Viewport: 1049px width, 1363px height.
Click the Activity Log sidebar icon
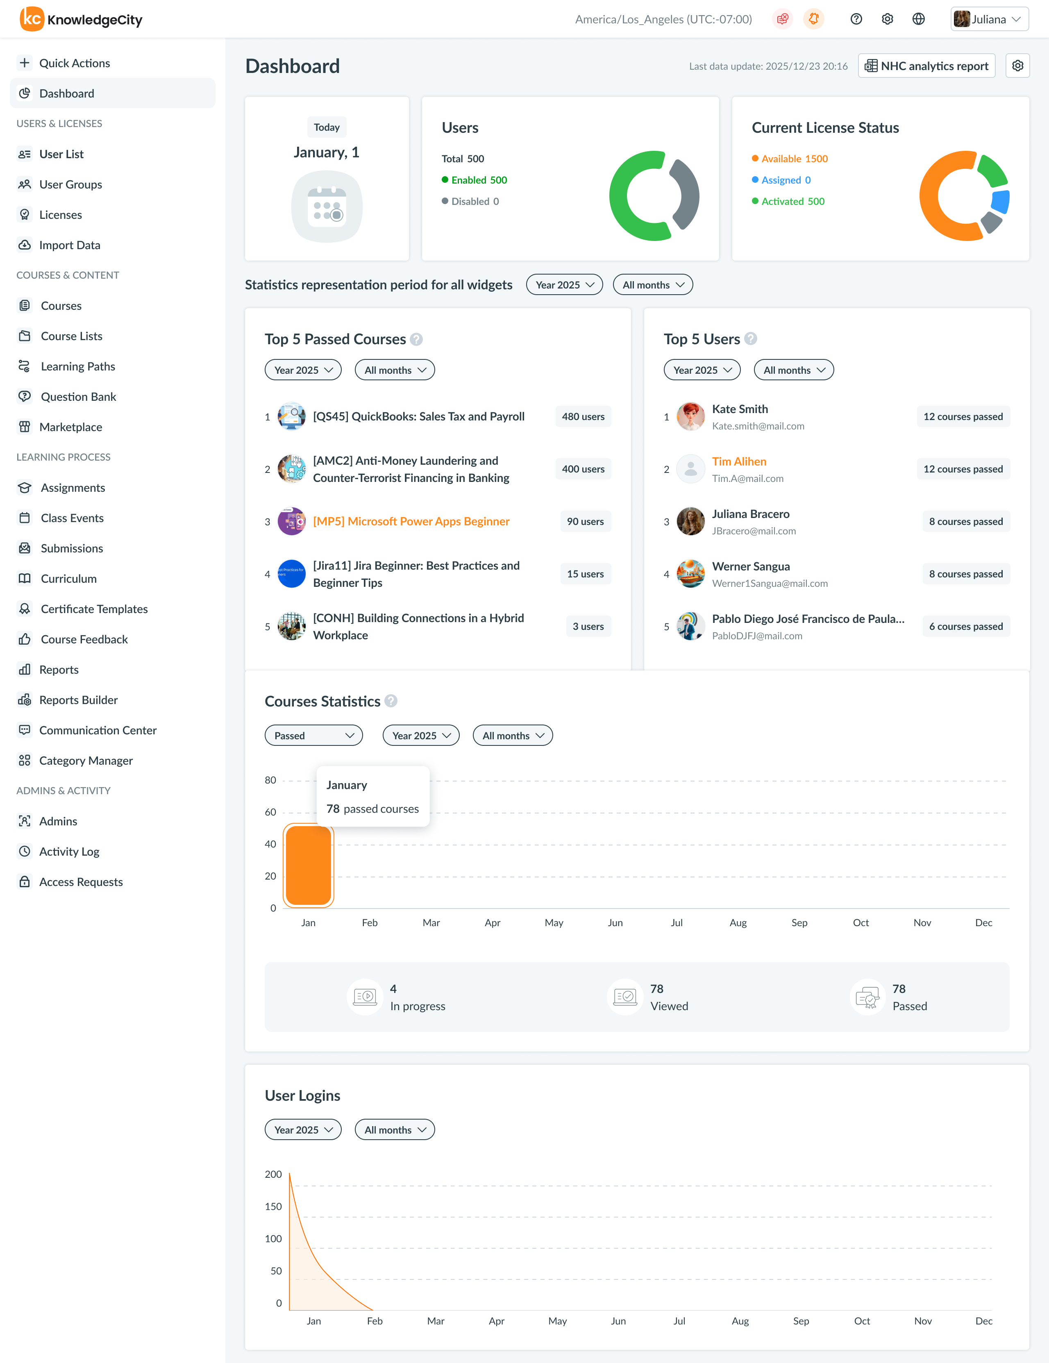[25, 851]
